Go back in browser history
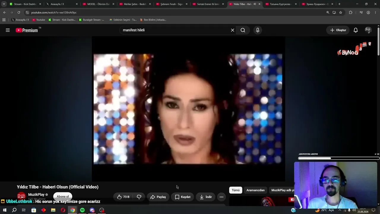Viewport: 380px width, 214px height. click(4, 12)
